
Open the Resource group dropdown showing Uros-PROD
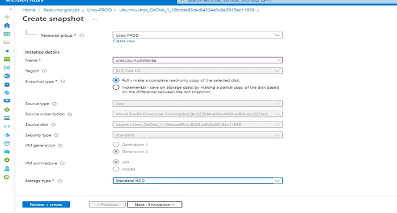pos(198,35)
